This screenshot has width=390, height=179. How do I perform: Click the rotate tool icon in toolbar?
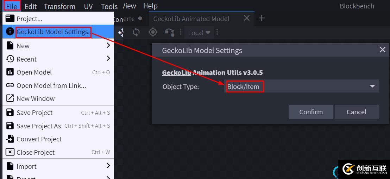pyautogui.click(x=136, y=32)
